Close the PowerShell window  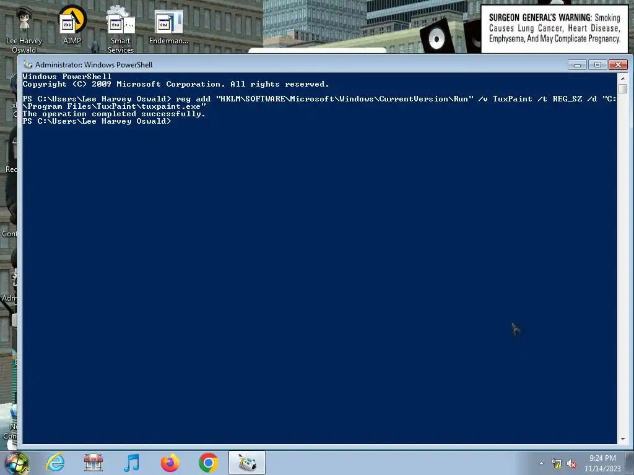[x=619, y=64]
